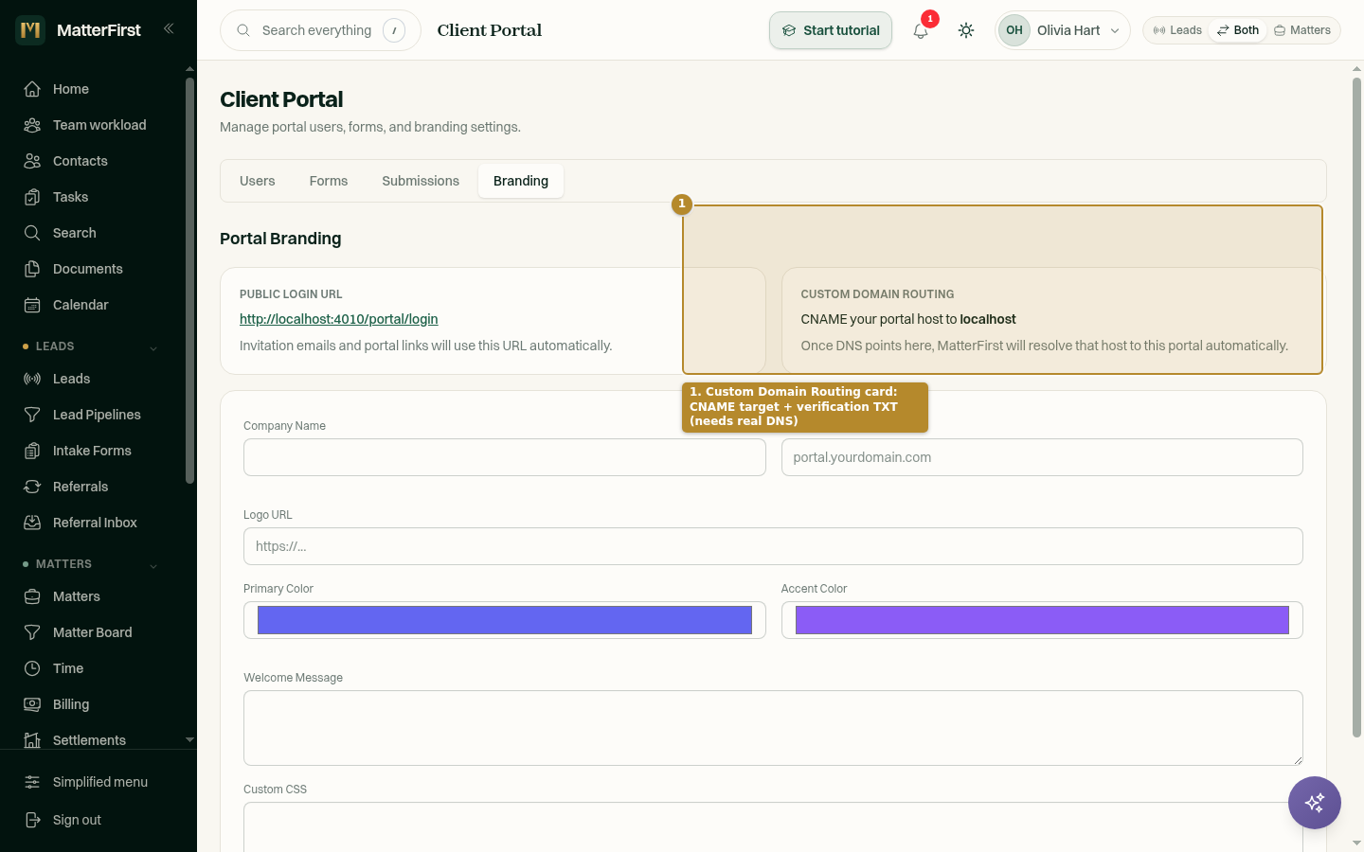Click the Custom CSS textarea
This screenshot has width=1364, height=852.
tap(773, 827)
